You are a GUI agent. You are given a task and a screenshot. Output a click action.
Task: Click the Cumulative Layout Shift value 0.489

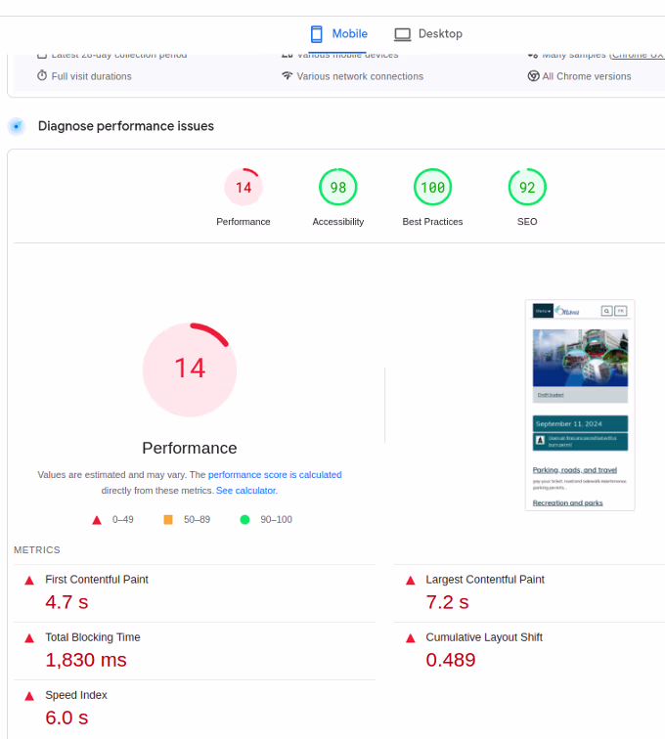click(x=451, y=660)
